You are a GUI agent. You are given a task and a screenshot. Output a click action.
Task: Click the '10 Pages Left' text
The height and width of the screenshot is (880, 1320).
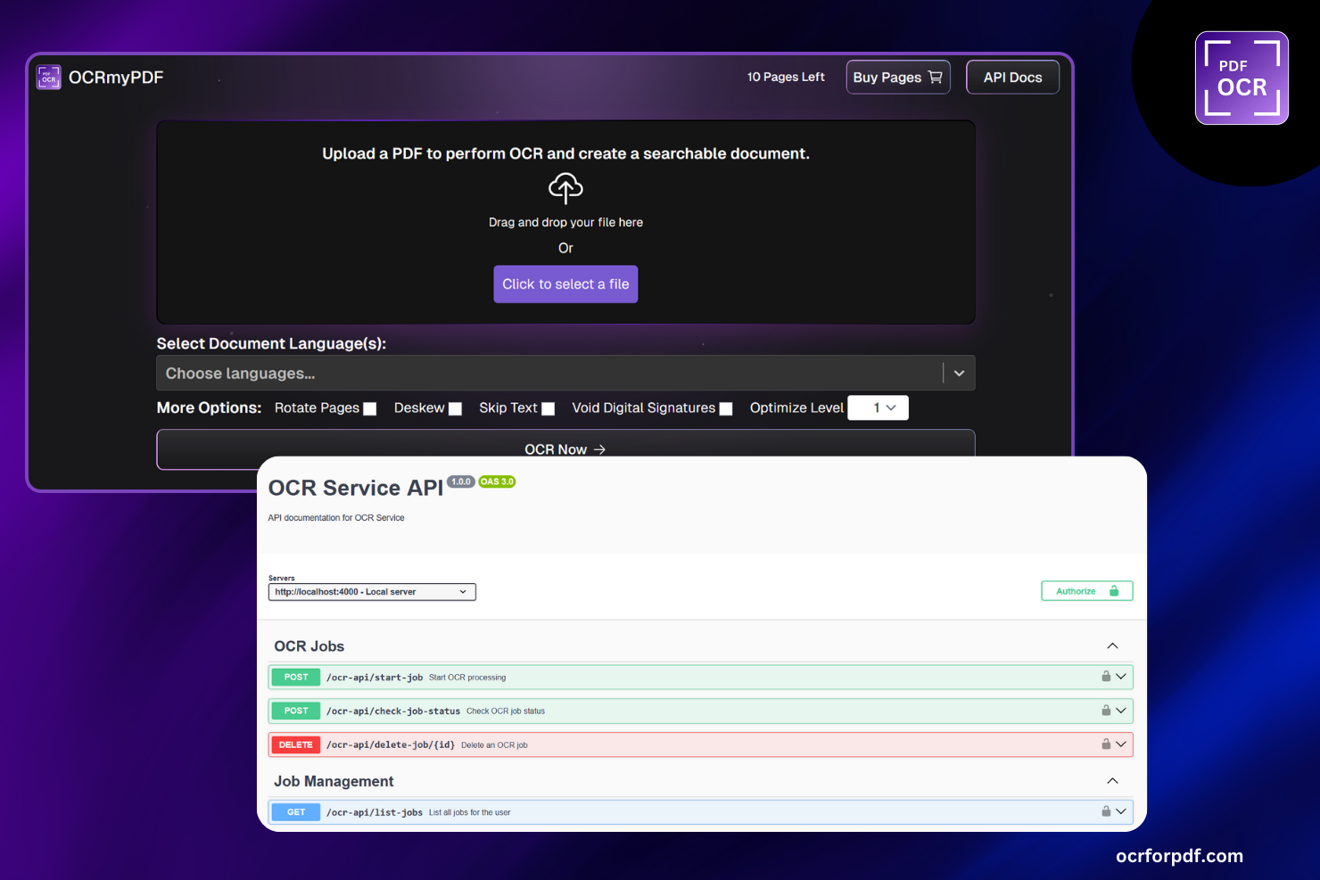[x=786, y=78]
